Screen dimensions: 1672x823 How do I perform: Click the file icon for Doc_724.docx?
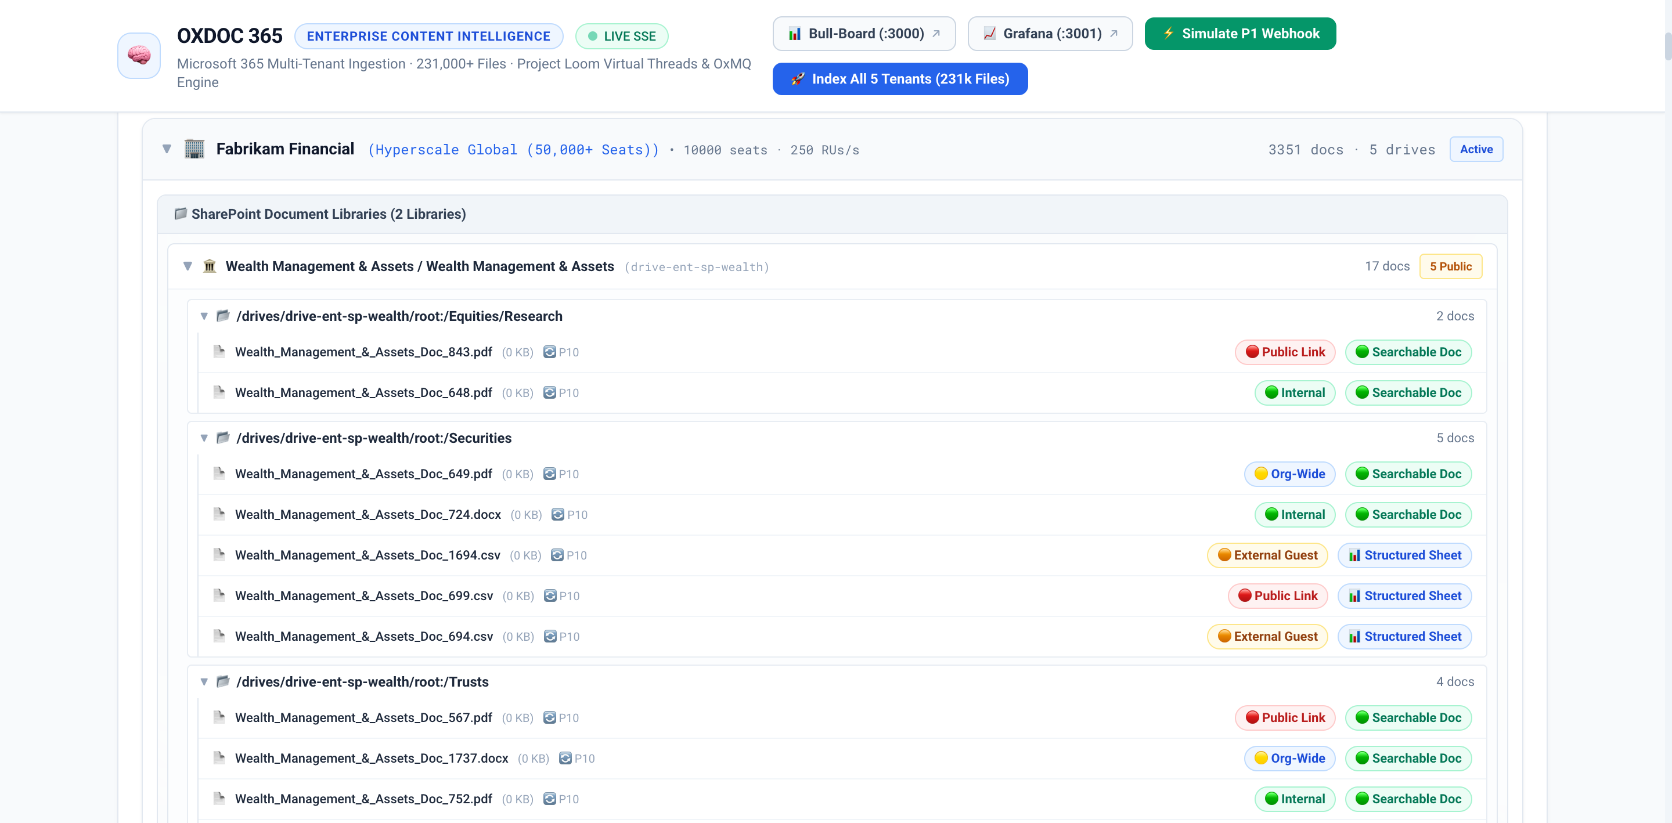point(219,514)
